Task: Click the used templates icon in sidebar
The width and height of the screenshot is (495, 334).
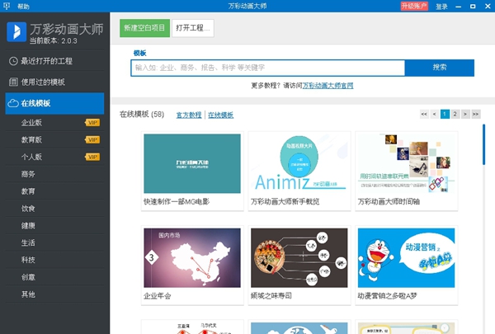Action: click(13, 82)
